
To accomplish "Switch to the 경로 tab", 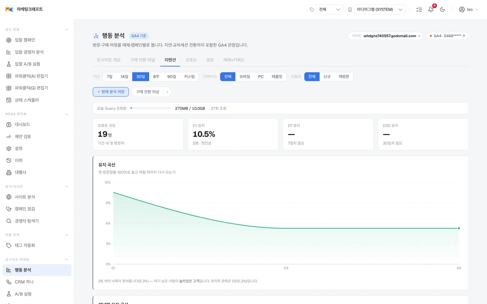I will click(x=210, y=60).
